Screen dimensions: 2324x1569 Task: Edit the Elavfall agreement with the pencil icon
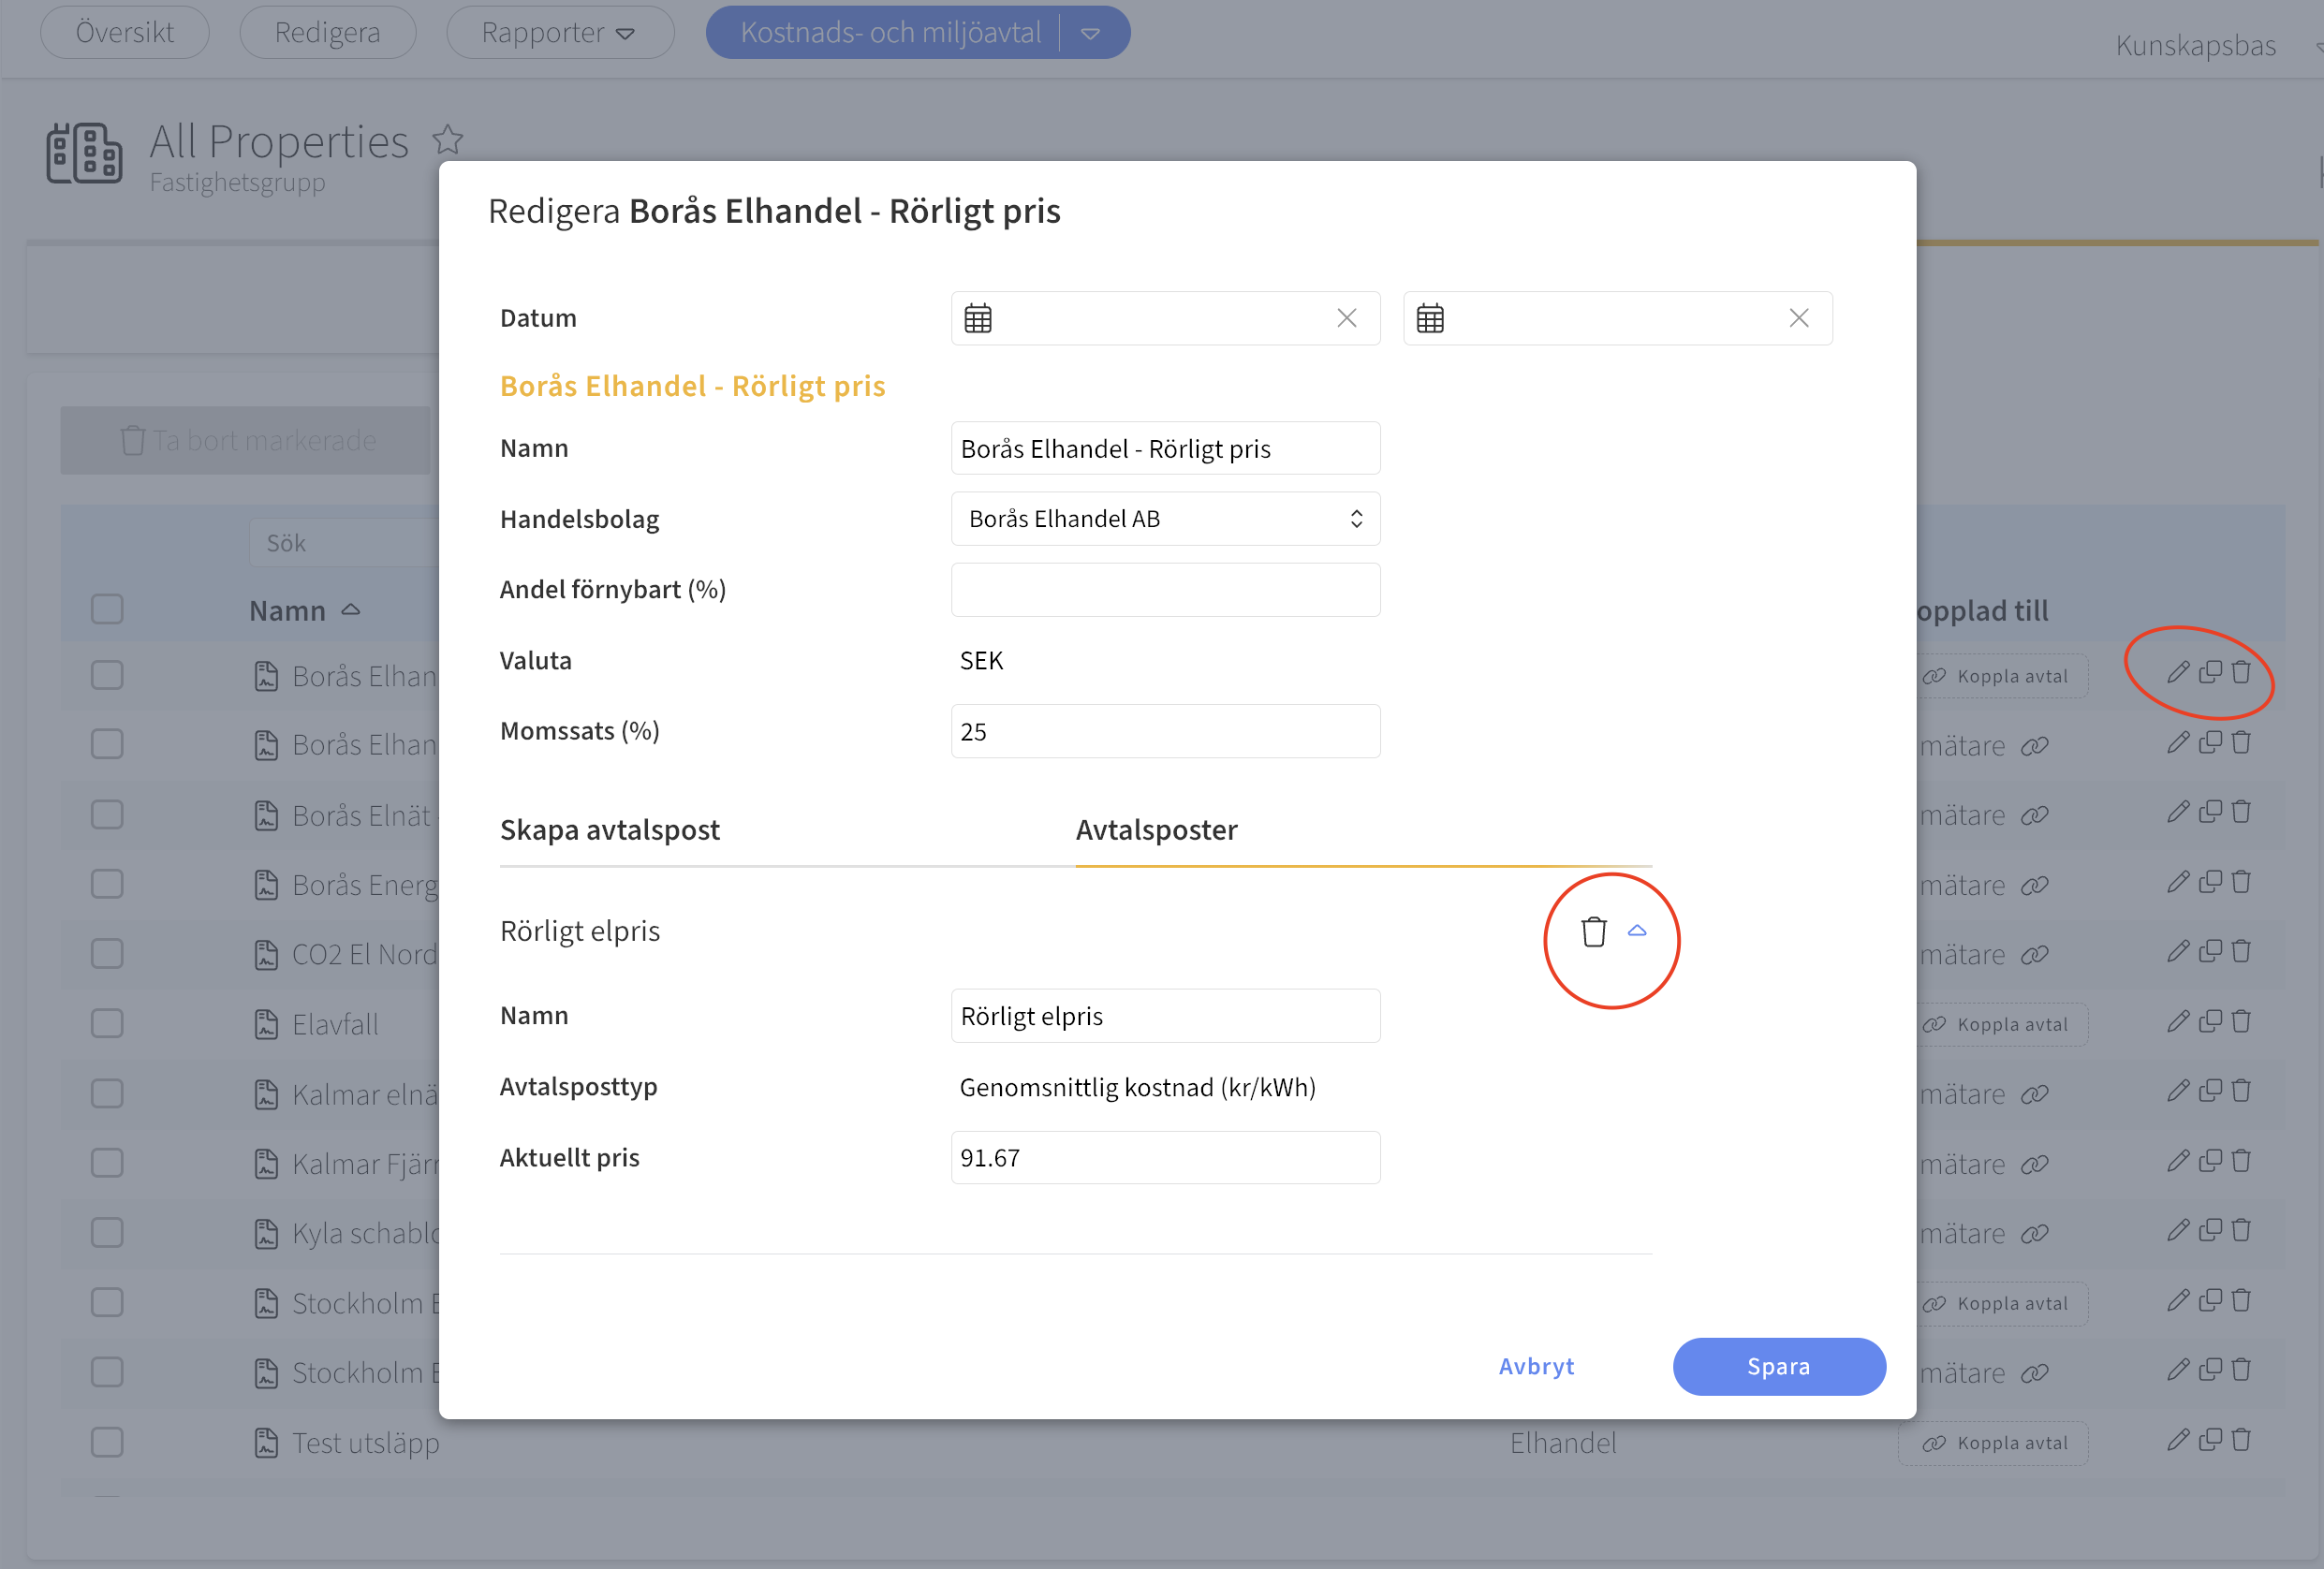(x=2178, y=1022)
